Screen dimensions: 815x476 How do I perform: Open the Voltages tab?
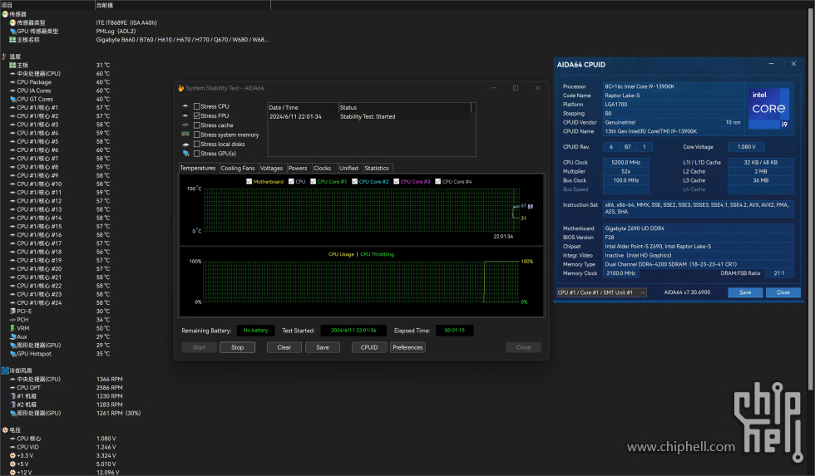pos(271,168)
